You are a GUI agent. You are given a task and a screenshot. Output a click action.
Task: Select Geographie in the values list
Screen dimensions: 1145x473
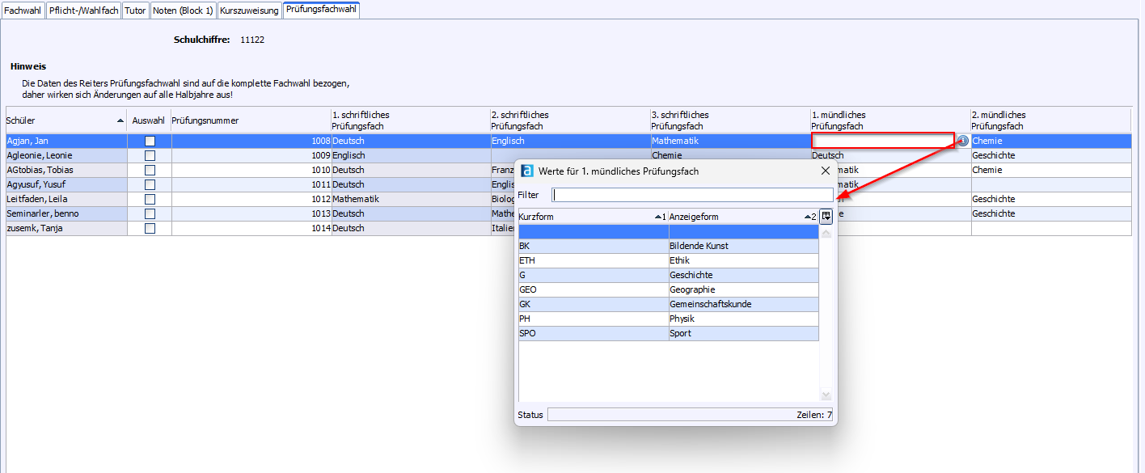click(x=692, y=289)
